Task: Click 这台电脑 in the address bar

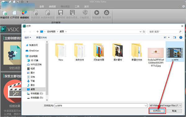Action: tap(51, 32)
